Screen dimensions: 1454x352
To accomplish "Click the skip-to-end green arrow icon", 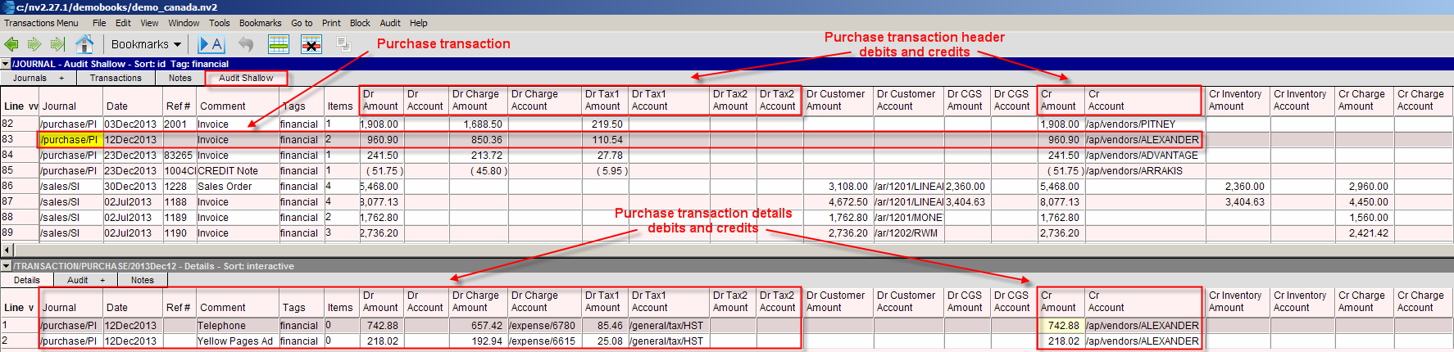I will pos(57,44).
